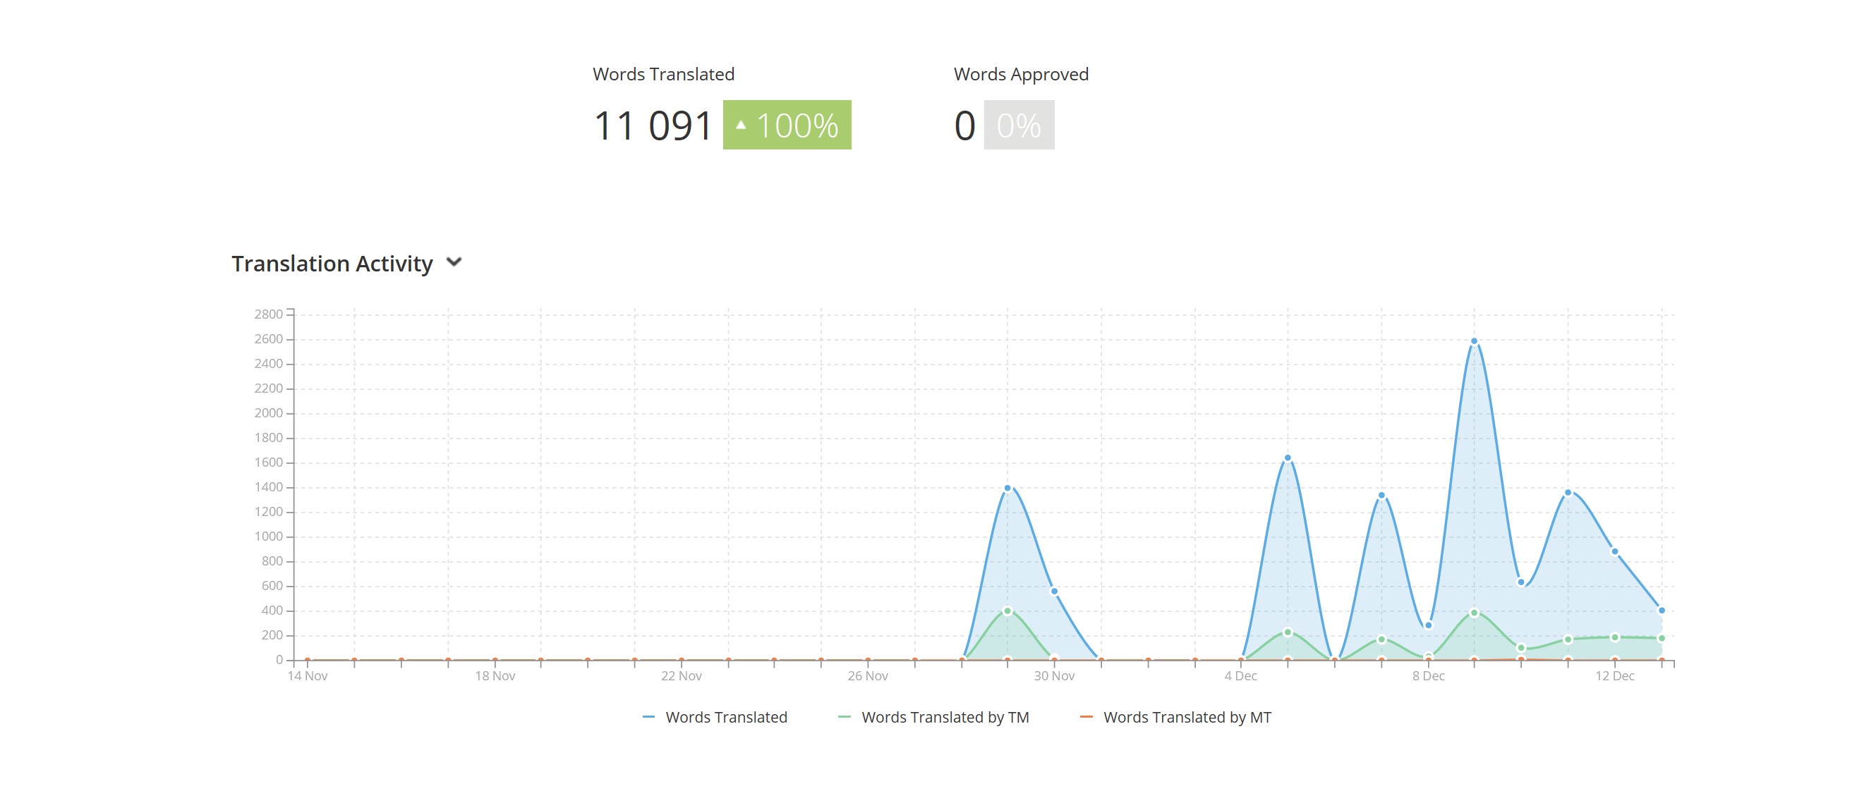Click the 11 091 words translated number
This screenshot has height=803, width=1864.
pyautogui.click(x=652, y=125)
